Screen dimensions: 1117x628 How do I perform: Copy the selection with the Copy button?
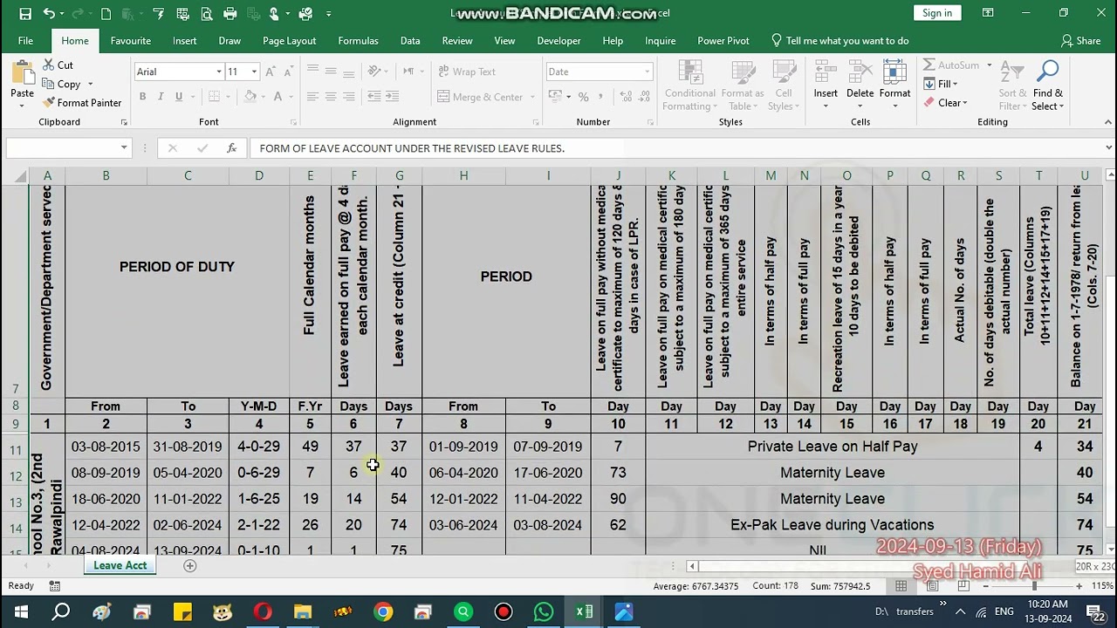point(62,84)
